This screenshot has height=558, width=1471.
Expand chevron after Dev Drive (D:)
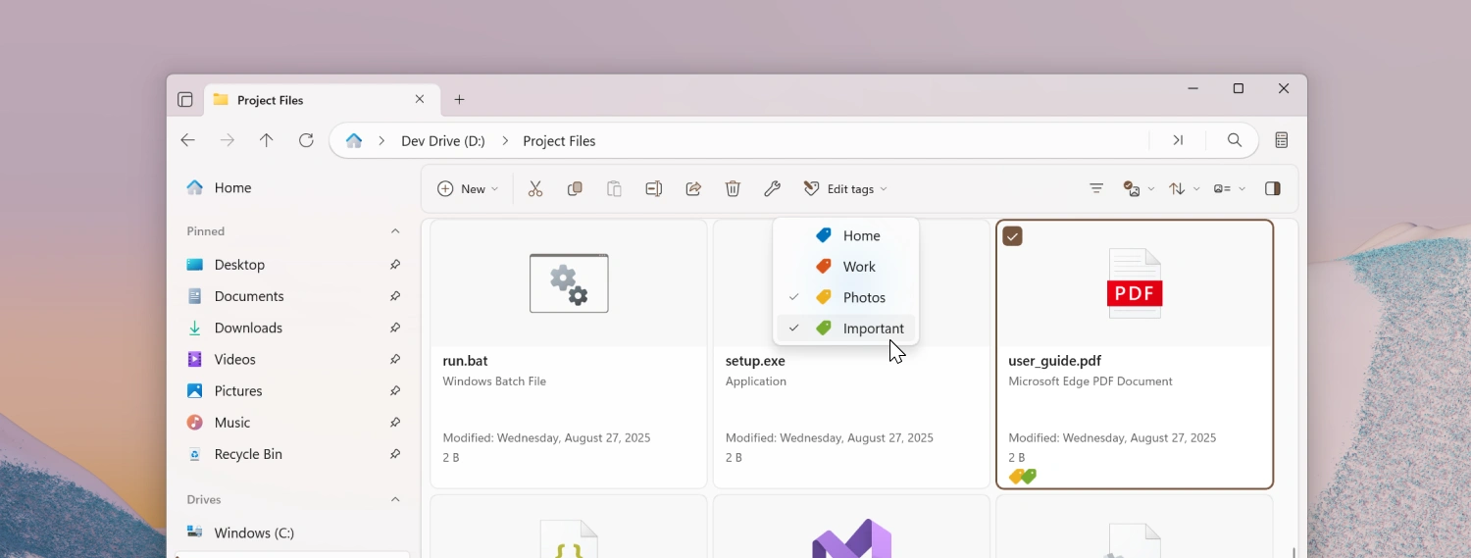coord(505,141)
